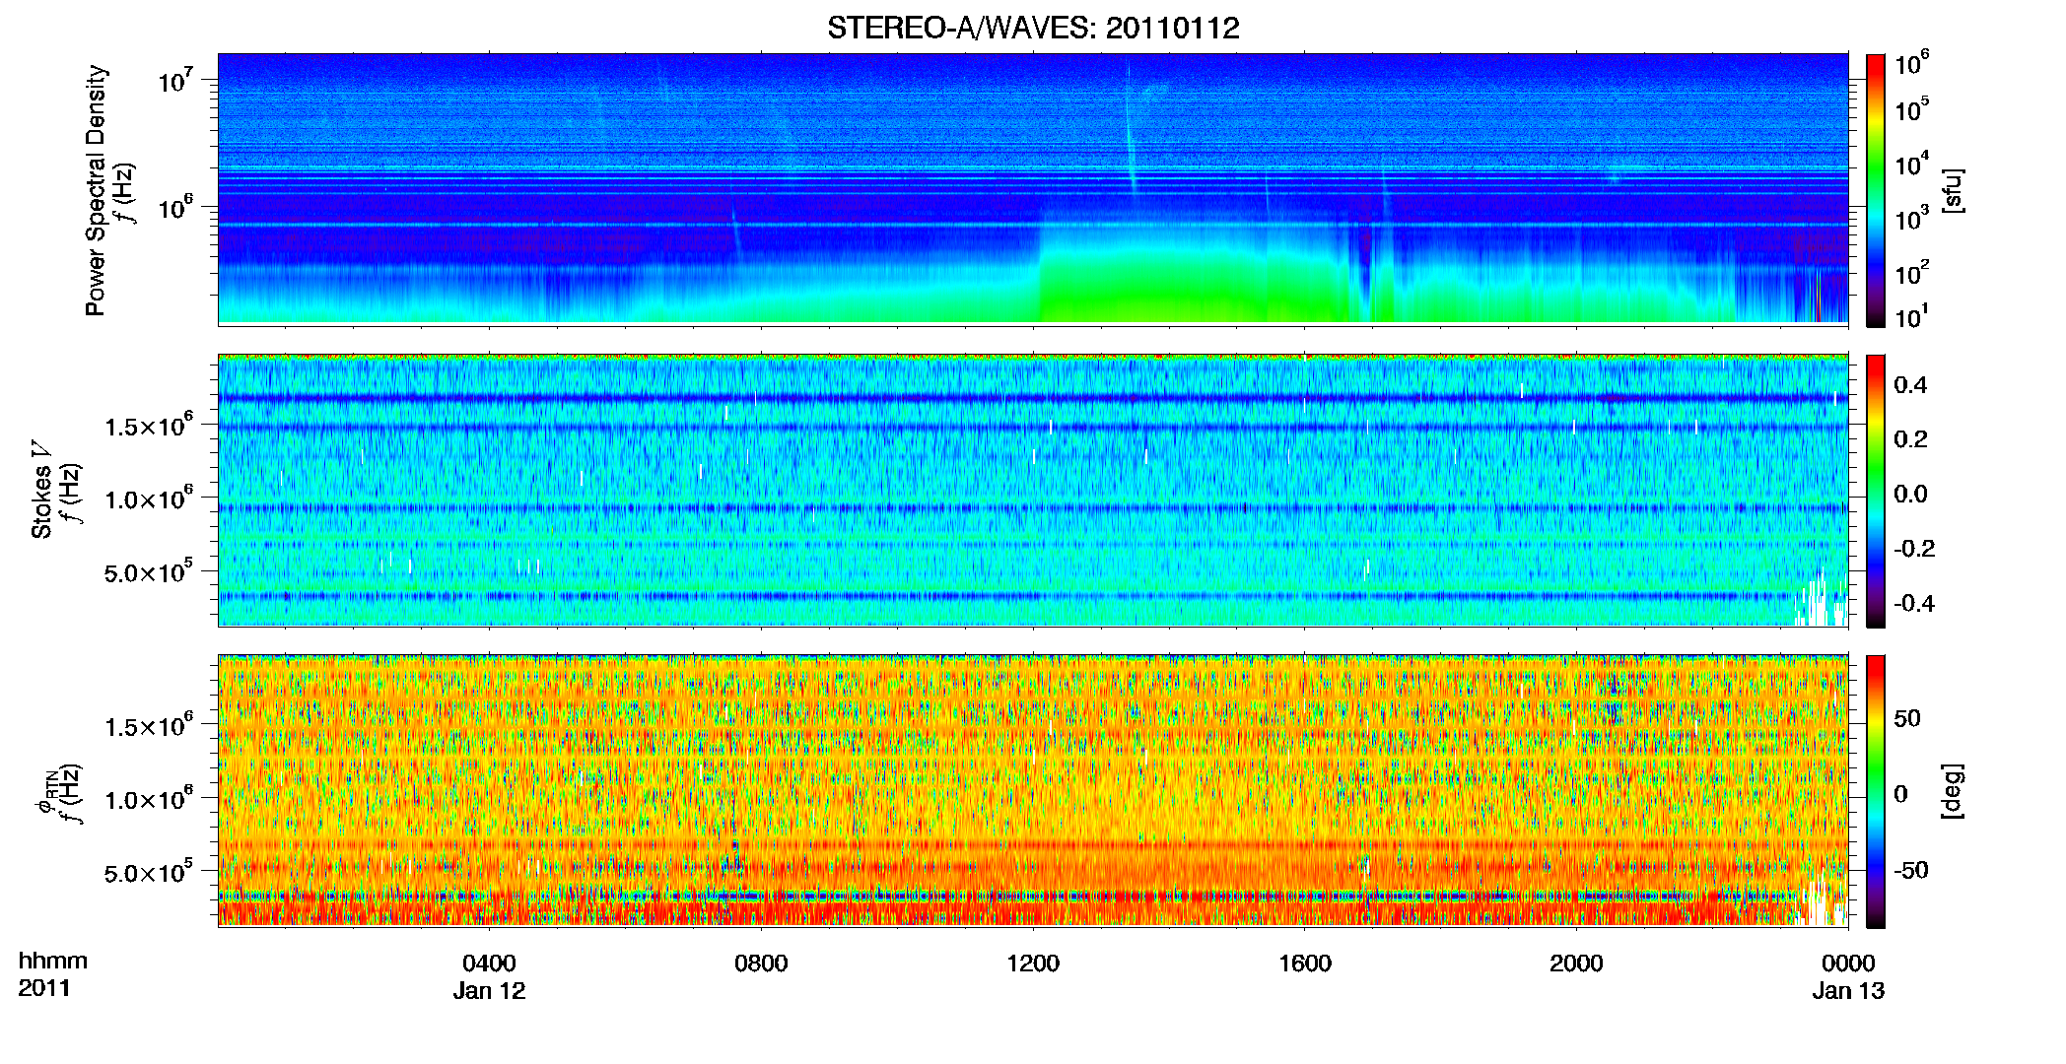2066x1064 pixels.
Task: Click the 0.0 value on Stokes color scale
Action: click(x=1910, y=494)
